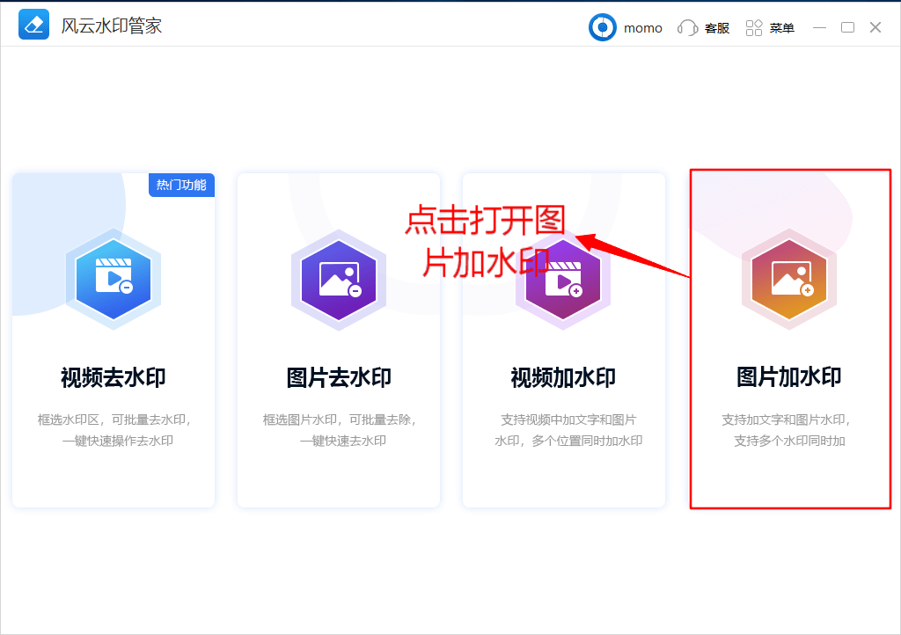Click the 图片加水印 card description text
Image resolution: width=901 pixels, height=635 pixels.
[788, 430]
